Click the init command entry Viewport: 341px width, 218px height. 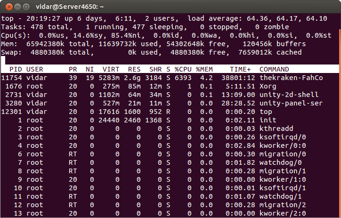pyautogui.click(x=268, y=120)
